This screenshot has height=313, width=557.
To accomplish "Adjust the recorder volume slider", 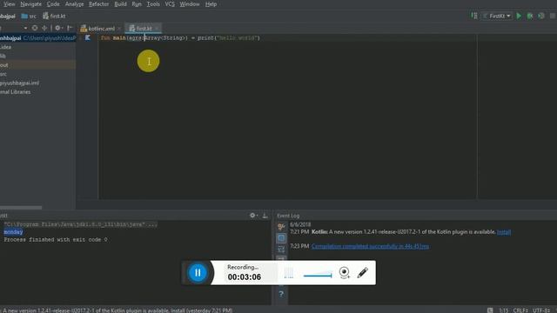I will [x=318, y=275].
